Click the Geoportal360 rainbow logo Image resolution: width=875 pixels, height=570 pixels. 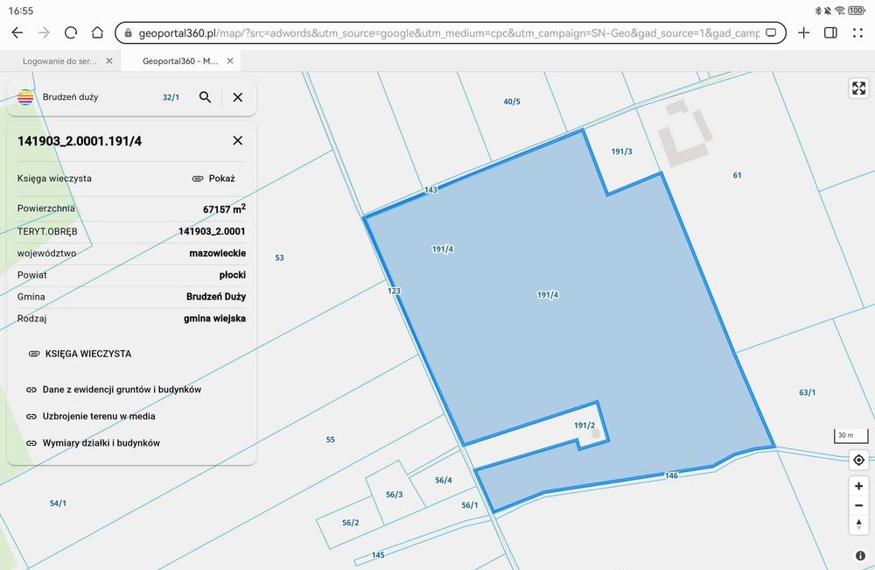[x=25, y=97]
